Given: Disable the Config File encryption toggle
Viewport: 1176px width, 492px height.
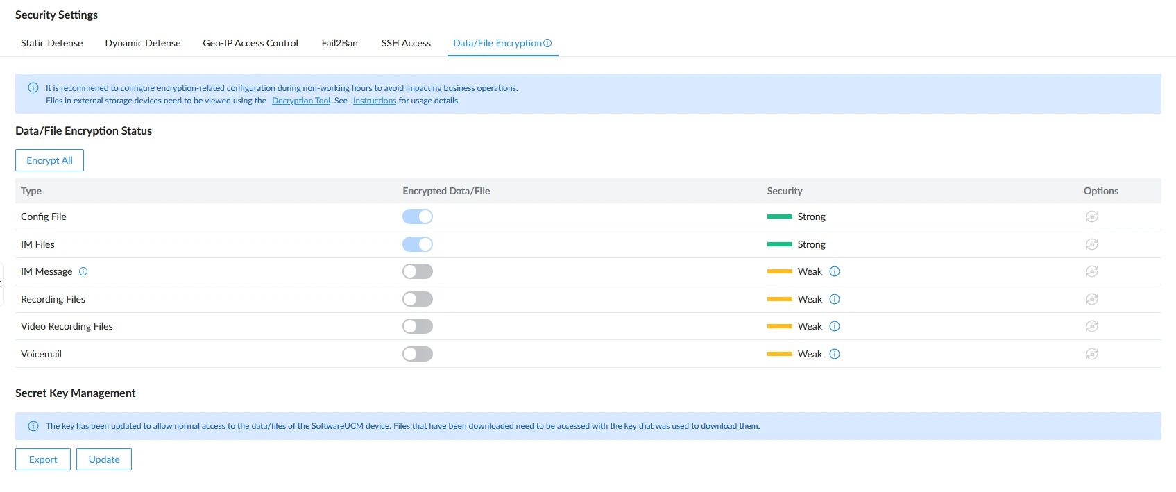Looking at the screenshot, I should tap(418, 217).
